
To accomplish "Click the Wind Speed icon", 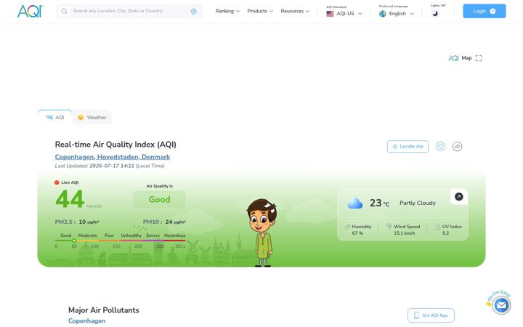I will [x=389, y=227].
